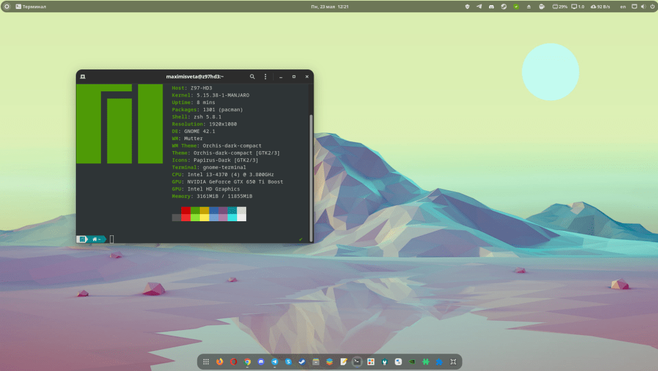Viewport: 658px width, 371px height.
Task: Switch the keyboard layout indicator 'en'
Action: pyautogui.click(x=623, y=6)
